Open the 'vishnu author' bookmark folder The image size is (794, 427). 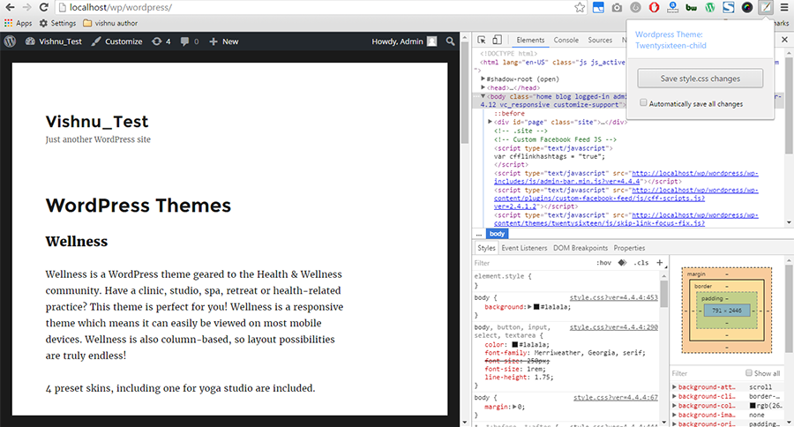pos(110,23)
